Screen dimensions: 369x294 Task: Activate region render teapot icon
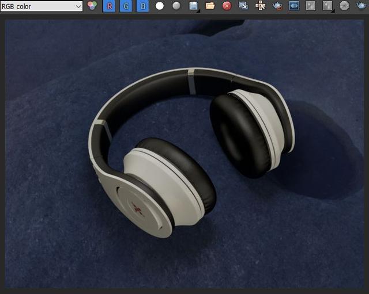(x=277, y=6)
